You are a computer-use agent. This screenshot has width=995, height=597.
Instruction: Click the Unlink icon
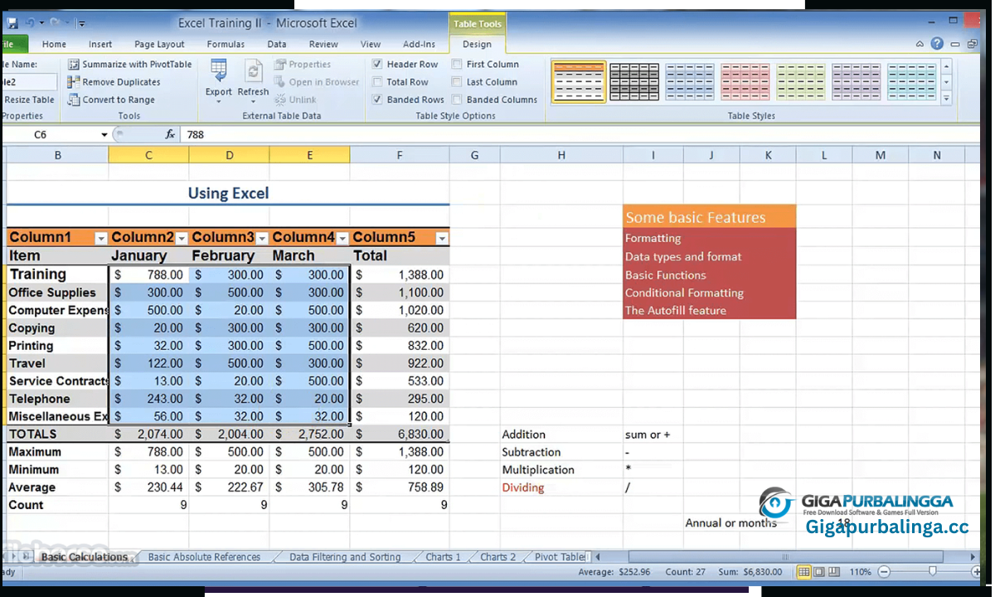tap(280, 99)
